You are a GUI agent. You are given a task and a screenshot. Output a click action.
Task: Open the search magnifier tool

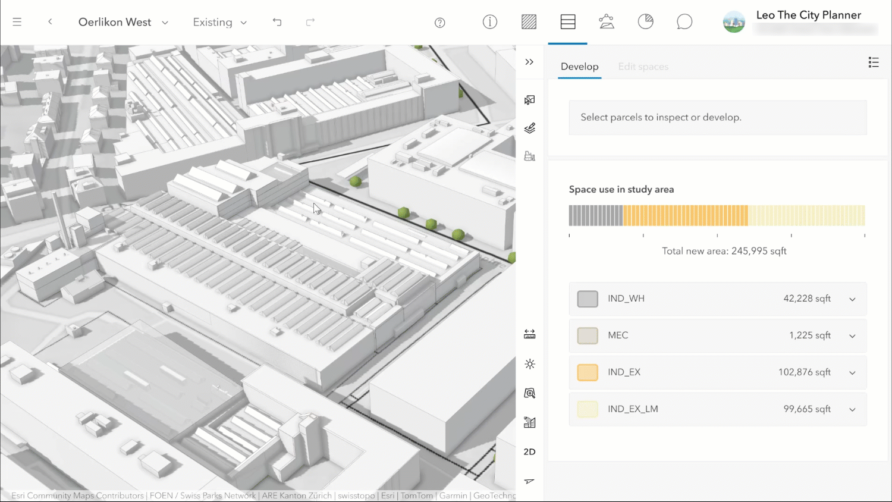[529, 393]
